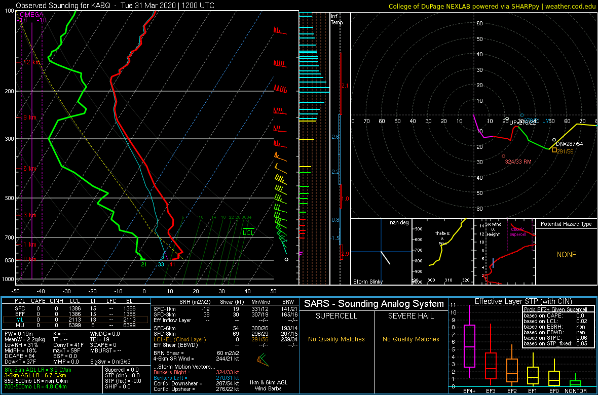Image resolution: width=598 pixels, height=395 pixels.
Task: Click the Observed Sounding for KABQ title
Action: click(x=115, y=6)
